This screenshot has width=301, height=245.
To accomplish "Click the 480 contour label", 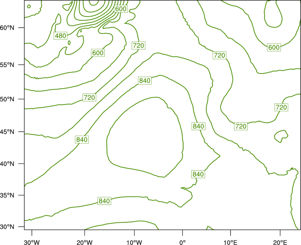I will coord(61,36).
